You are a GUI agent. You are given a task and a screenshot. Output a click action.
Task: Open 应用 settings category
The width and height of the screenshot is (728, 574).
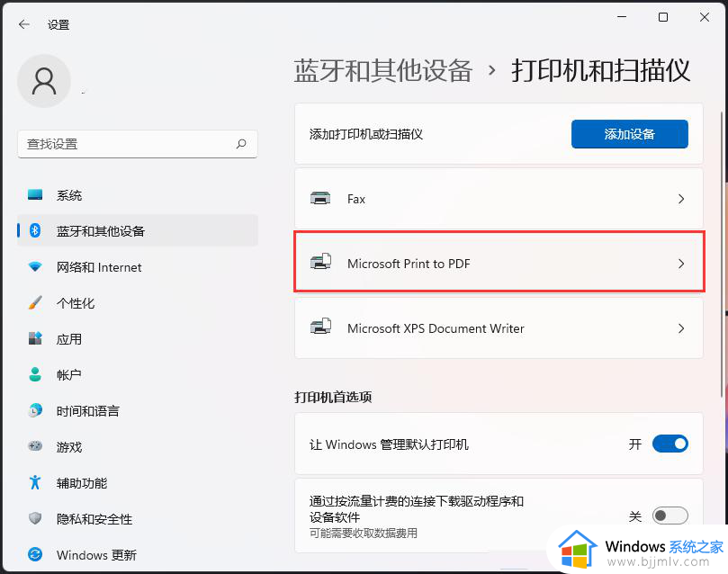[138, 339]
